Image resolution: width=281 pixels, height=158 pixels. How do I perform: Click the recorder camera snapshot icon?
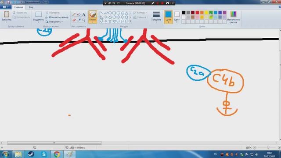pos(167,3)
